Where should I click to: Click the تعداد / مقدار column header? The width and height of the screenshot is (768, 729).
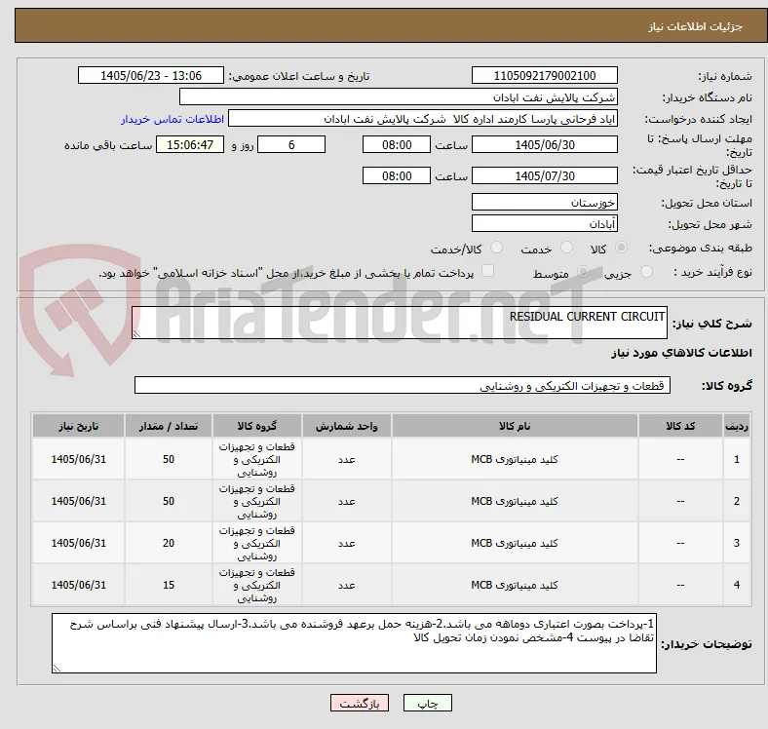click(169, 426)
